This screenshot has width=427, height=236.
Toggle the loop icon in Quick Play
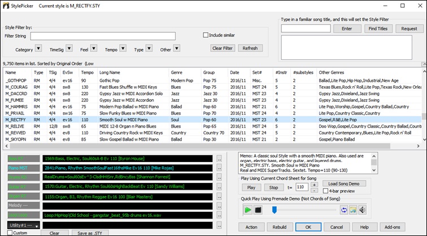[x=344, y=210]
